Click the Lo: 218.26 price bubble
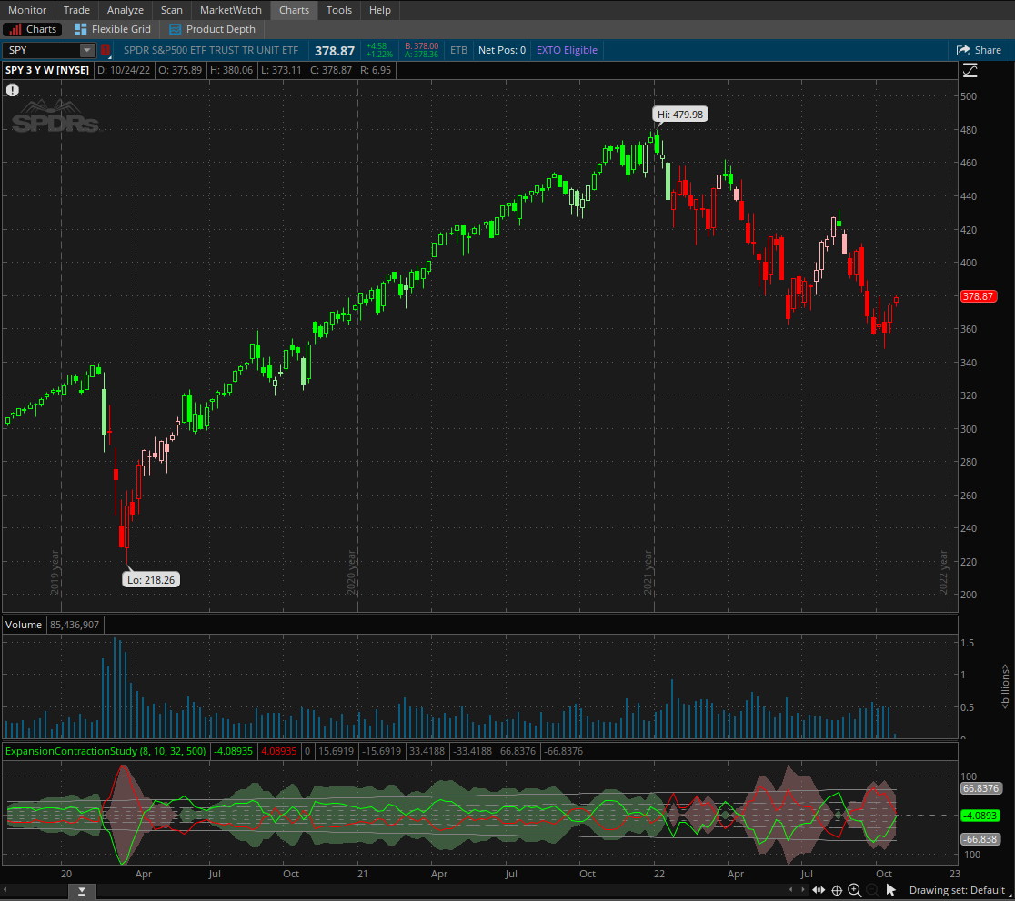1015x901 pixels. [x=151, y=580]
